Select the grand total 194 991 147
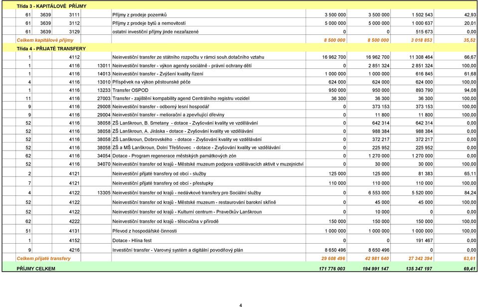 point(376,269)
